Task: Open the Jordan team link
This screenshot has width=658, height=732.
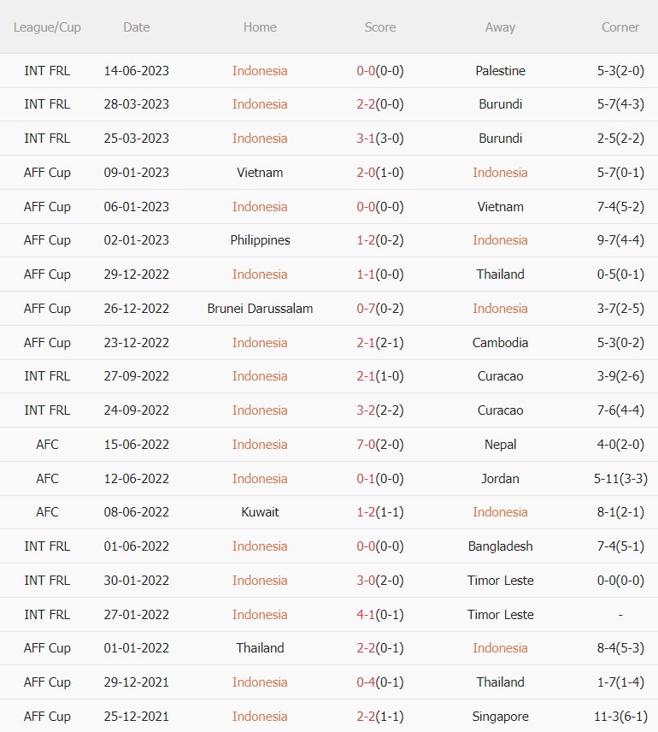Action: (x=500, y=479)
